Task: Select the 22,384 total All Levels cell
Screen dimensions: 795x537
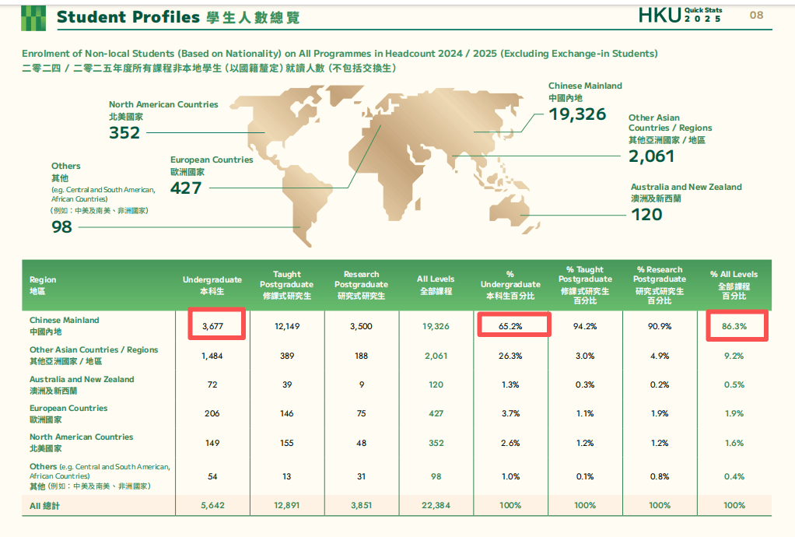Action: click(436, 505)
